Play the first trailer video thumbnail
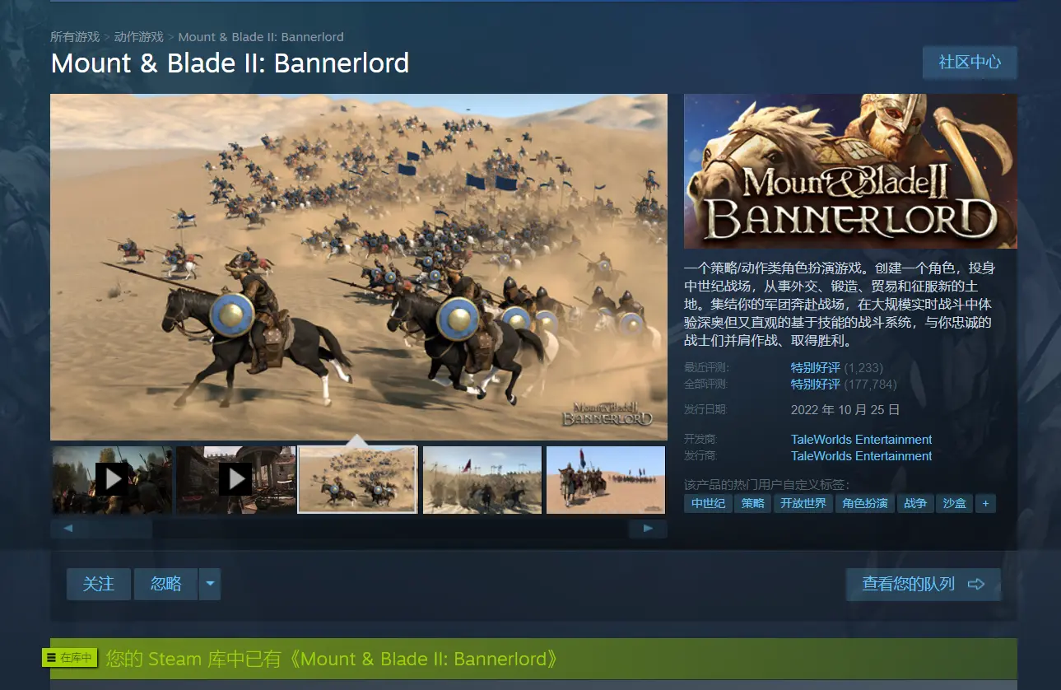The image size is (1061, 690). pos(112,479)
